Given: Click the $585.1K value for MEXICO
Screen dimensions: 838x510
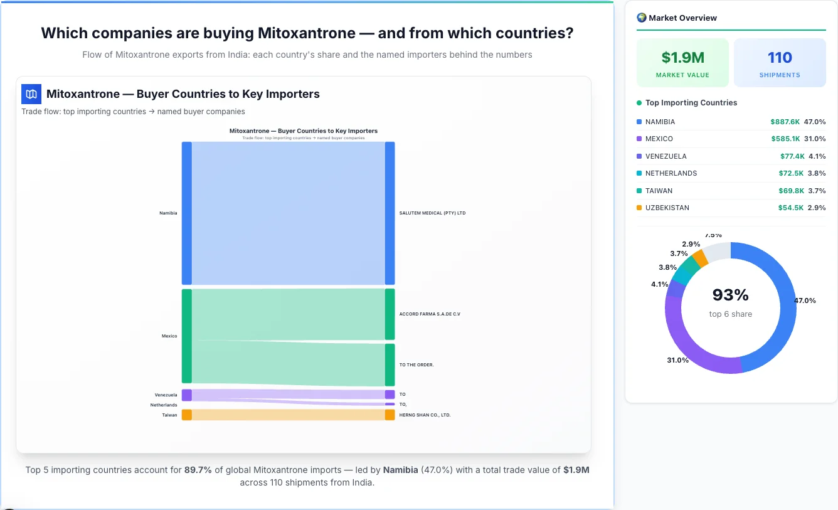Looking at the screenshot, I should 786,139.
